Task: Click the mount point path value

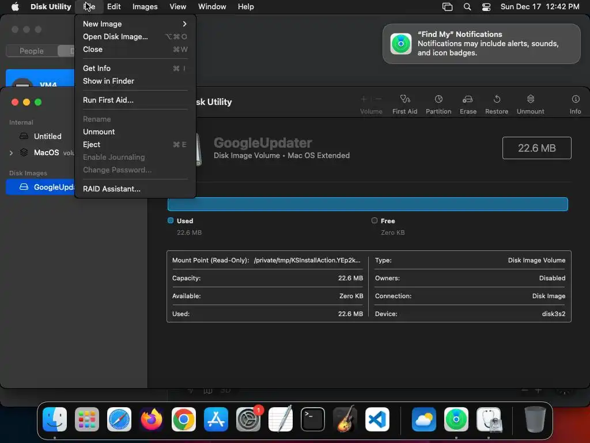Action: (x=307, y=260)
